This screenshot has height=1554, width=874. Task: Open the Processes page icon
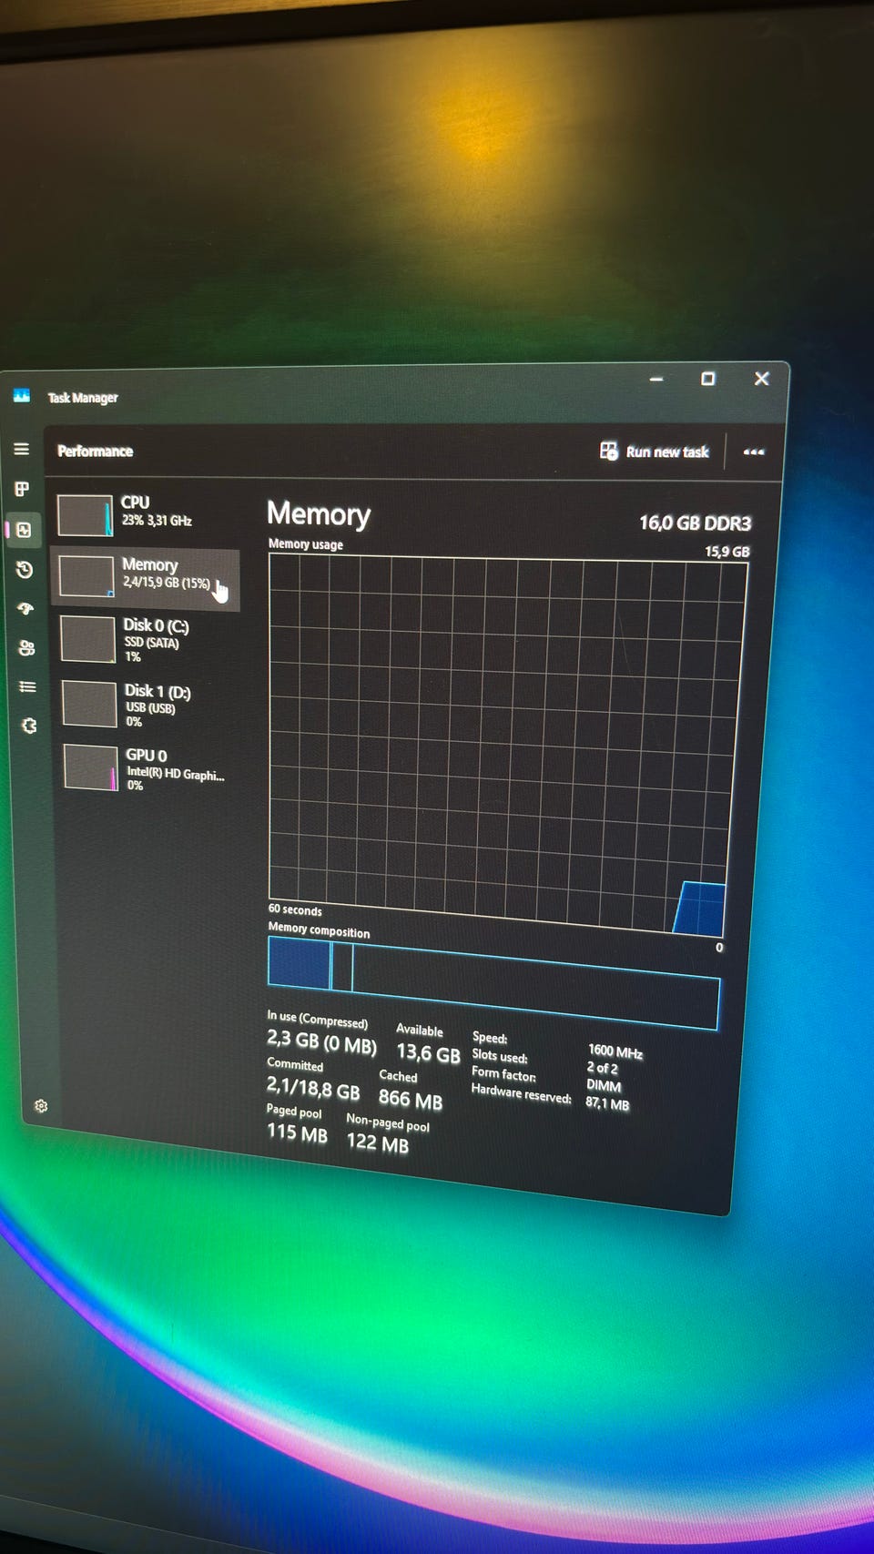[22, 489]
